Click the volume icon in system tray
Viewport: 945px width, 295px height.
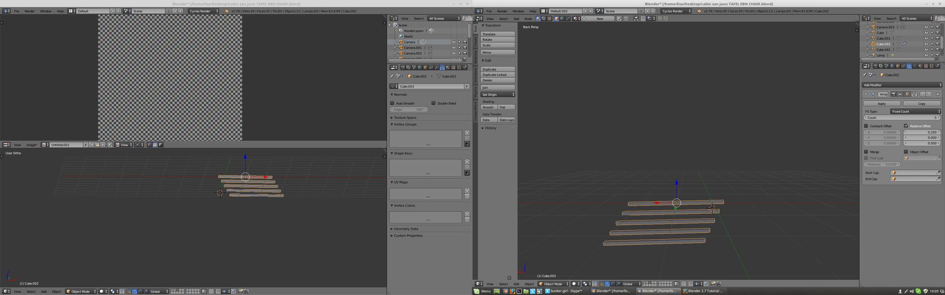912,291
